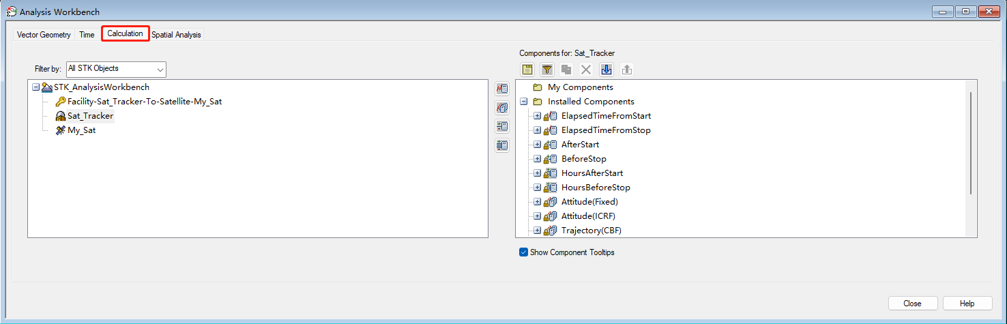Click the My_Sat satellite icon
The image size is (1007, 324).
tap(61, 130)
